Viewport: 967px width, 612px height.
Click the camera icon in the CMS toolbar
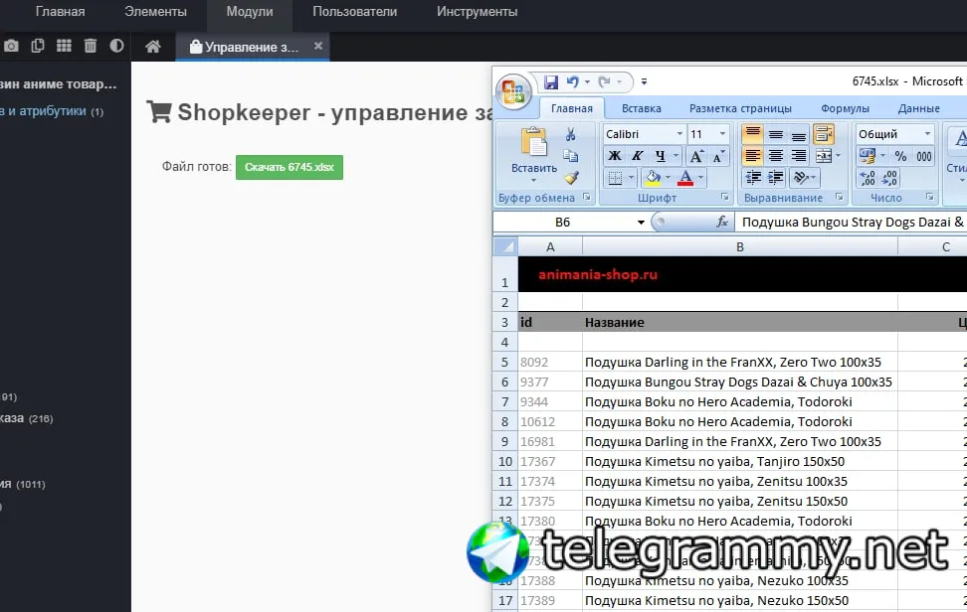tap(11, 46)
